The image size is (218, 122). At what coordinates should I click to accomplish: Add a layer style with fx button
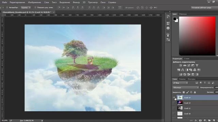[196, 121]
